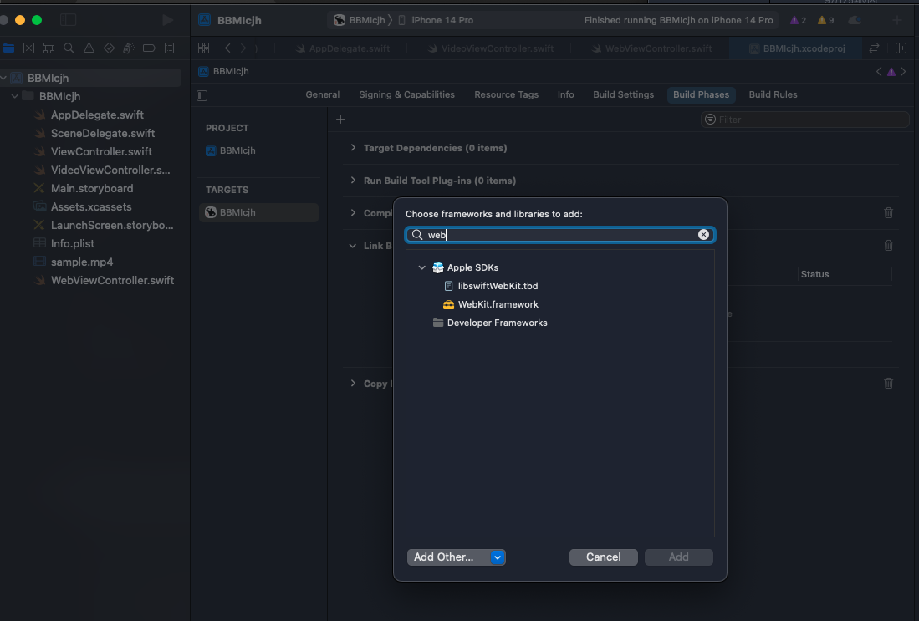Open SceneDelegate.swift in navigator

click(95, 133)
